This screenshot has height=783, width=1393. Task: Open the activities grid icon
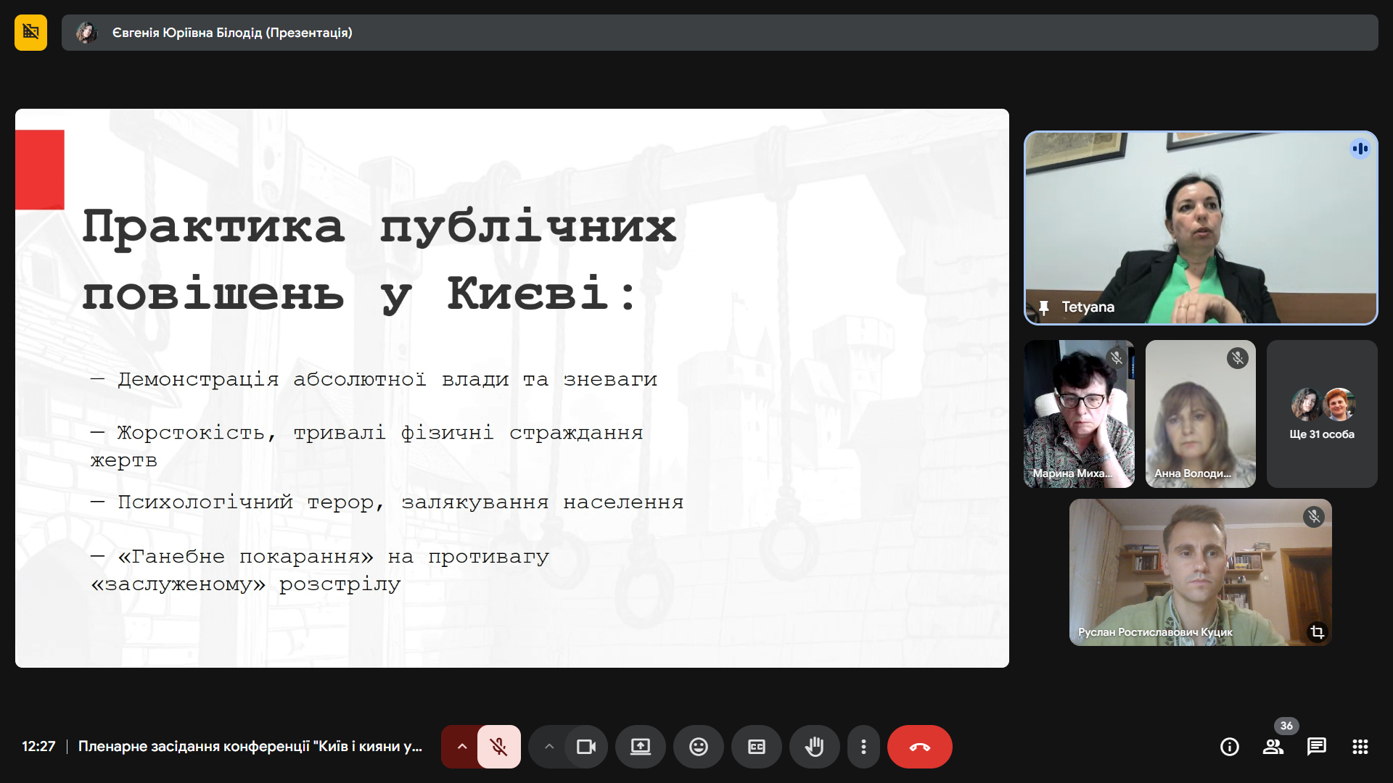tap(1360, 747)
